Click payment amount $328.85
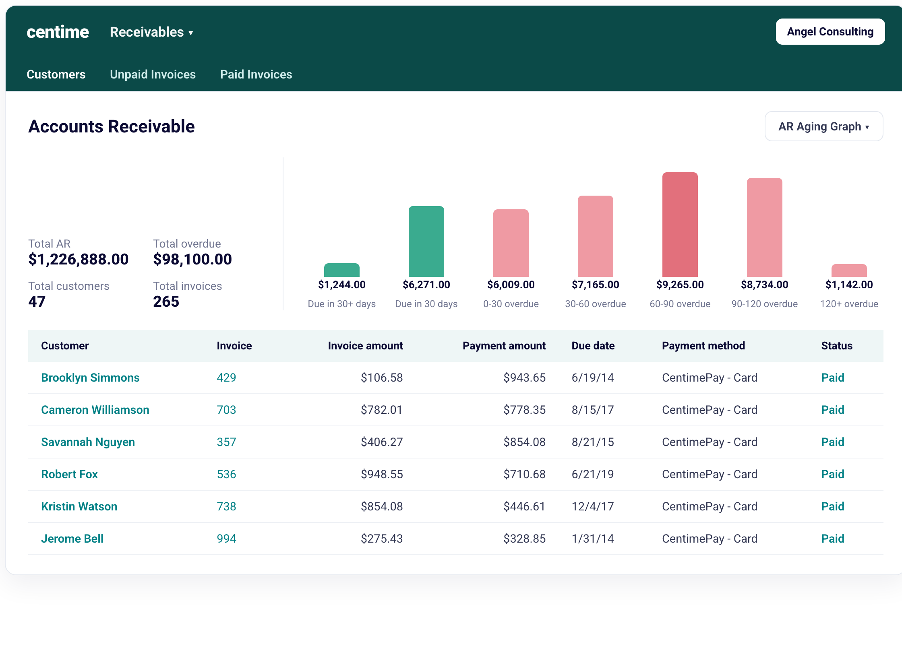Viewport: 902px width, 665px height. pyautogui.click(x=525, y=539)
